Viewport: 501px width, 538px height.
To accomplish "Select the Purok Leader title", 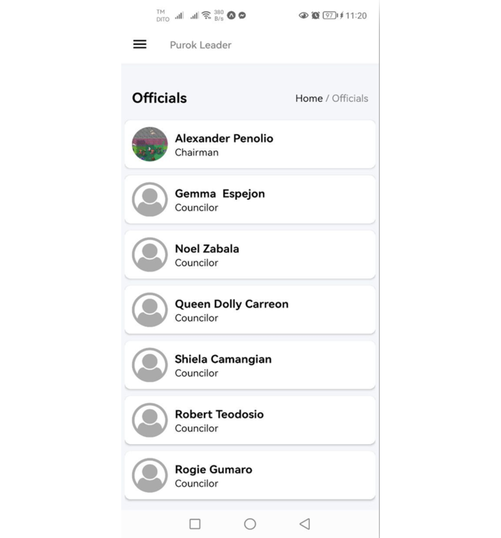I will click(200, 45).
